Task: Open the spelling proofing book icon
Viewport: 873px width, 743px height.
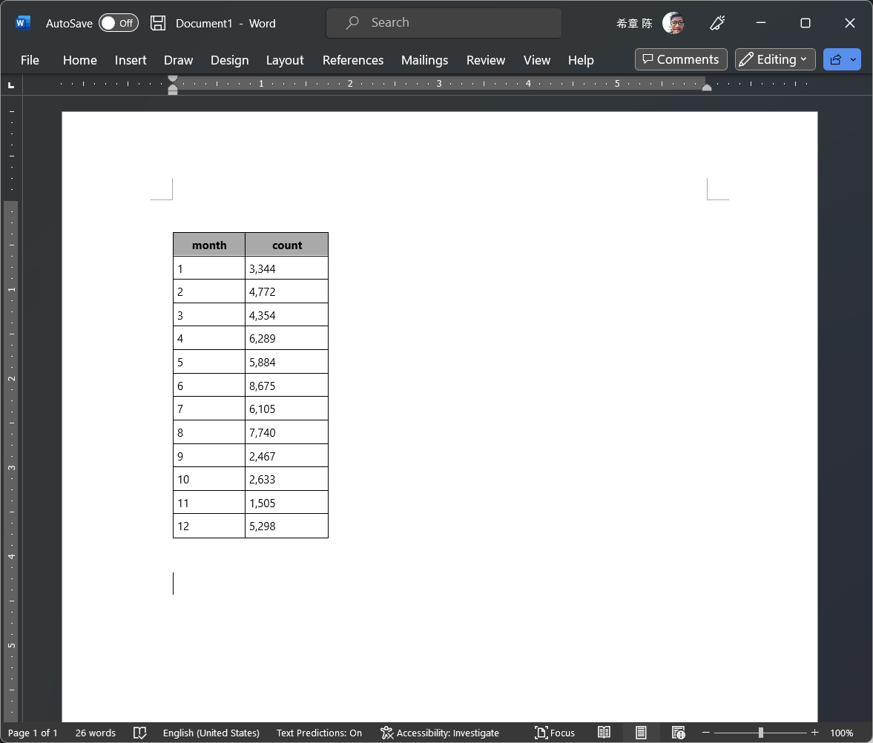Action: tap(139, 733)
